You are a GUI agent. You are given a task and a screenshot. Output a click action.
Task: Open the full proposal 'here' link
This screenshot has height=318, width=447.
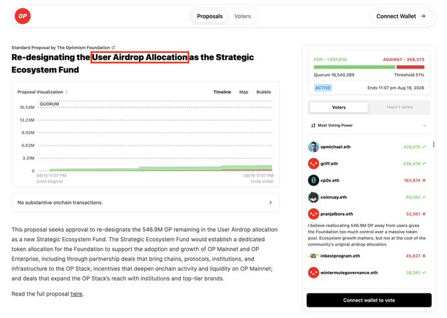tap(76, 294)
